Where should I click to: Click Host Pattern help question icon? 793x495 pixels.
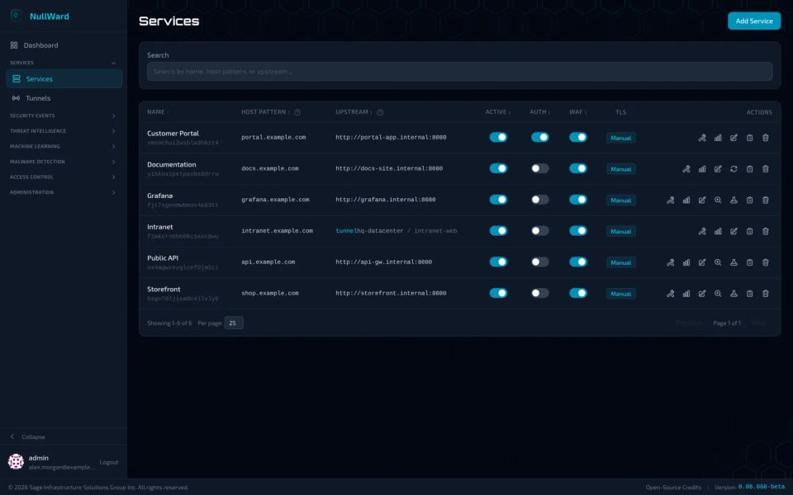(x=297, y=112)
